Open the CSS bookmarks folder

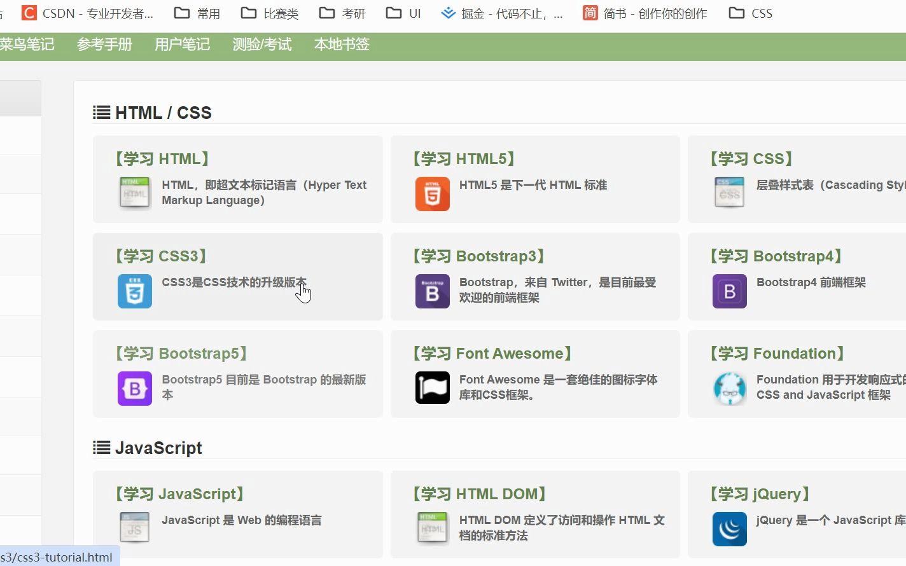[750, 13]
